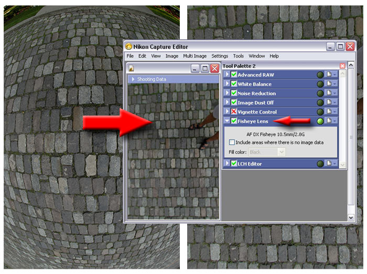
Task: Enable the Vignette Control checkbox
Action: coord(234,112)
